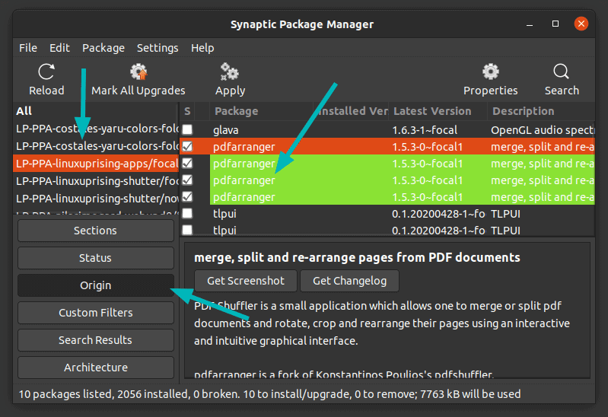Open package Properties from the toolbar
Image resolution: width=608 pixels, height=417 pixels.
490,72
